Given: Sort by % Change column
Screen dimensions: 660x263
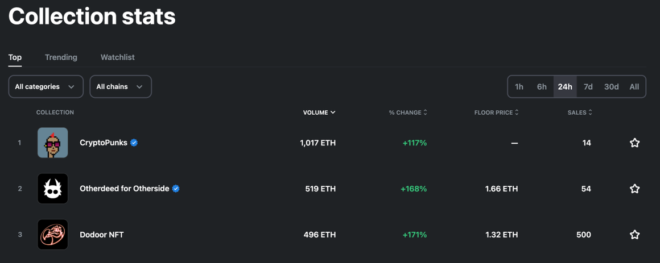Looking at the screenshot, I should [x=408, y=112].
